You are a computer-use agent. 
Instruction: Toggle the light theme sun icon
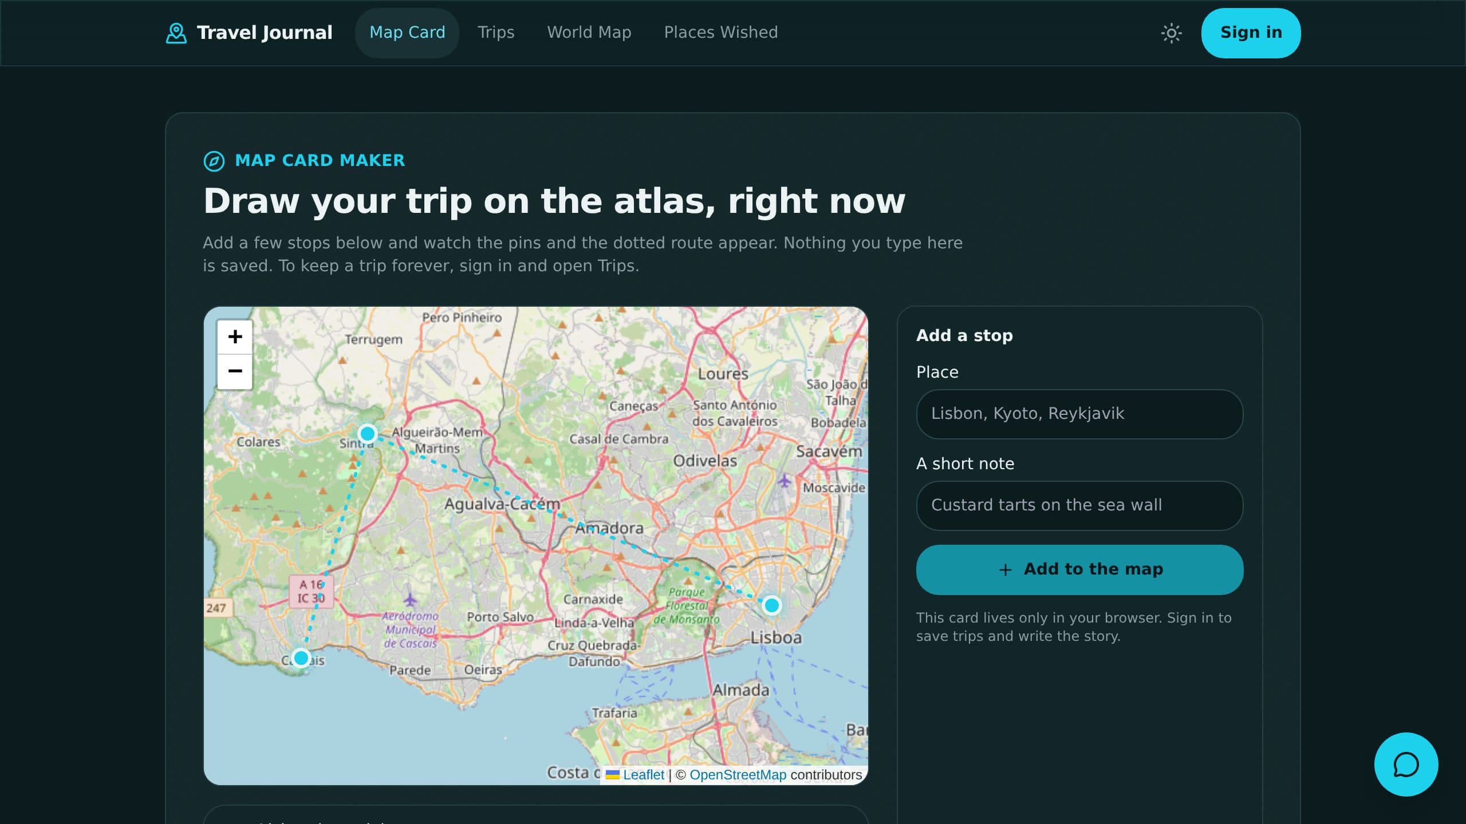[x=1171, y=33]
